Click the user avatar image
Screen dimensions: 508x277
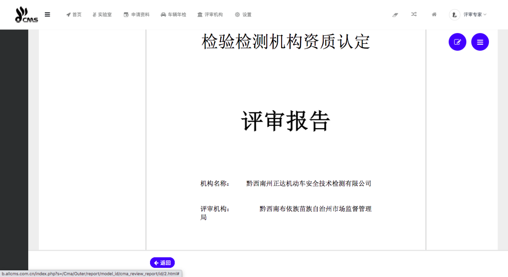[x=454, y=15]
